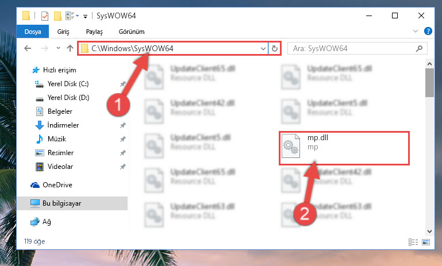Click the New folder quick access icon
This screenshot has height=266, width=442.
coord(58,16)
